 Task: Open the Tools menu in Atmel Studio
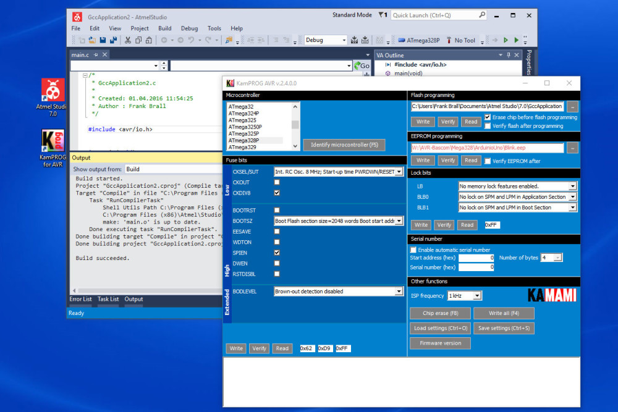[214, 28]
